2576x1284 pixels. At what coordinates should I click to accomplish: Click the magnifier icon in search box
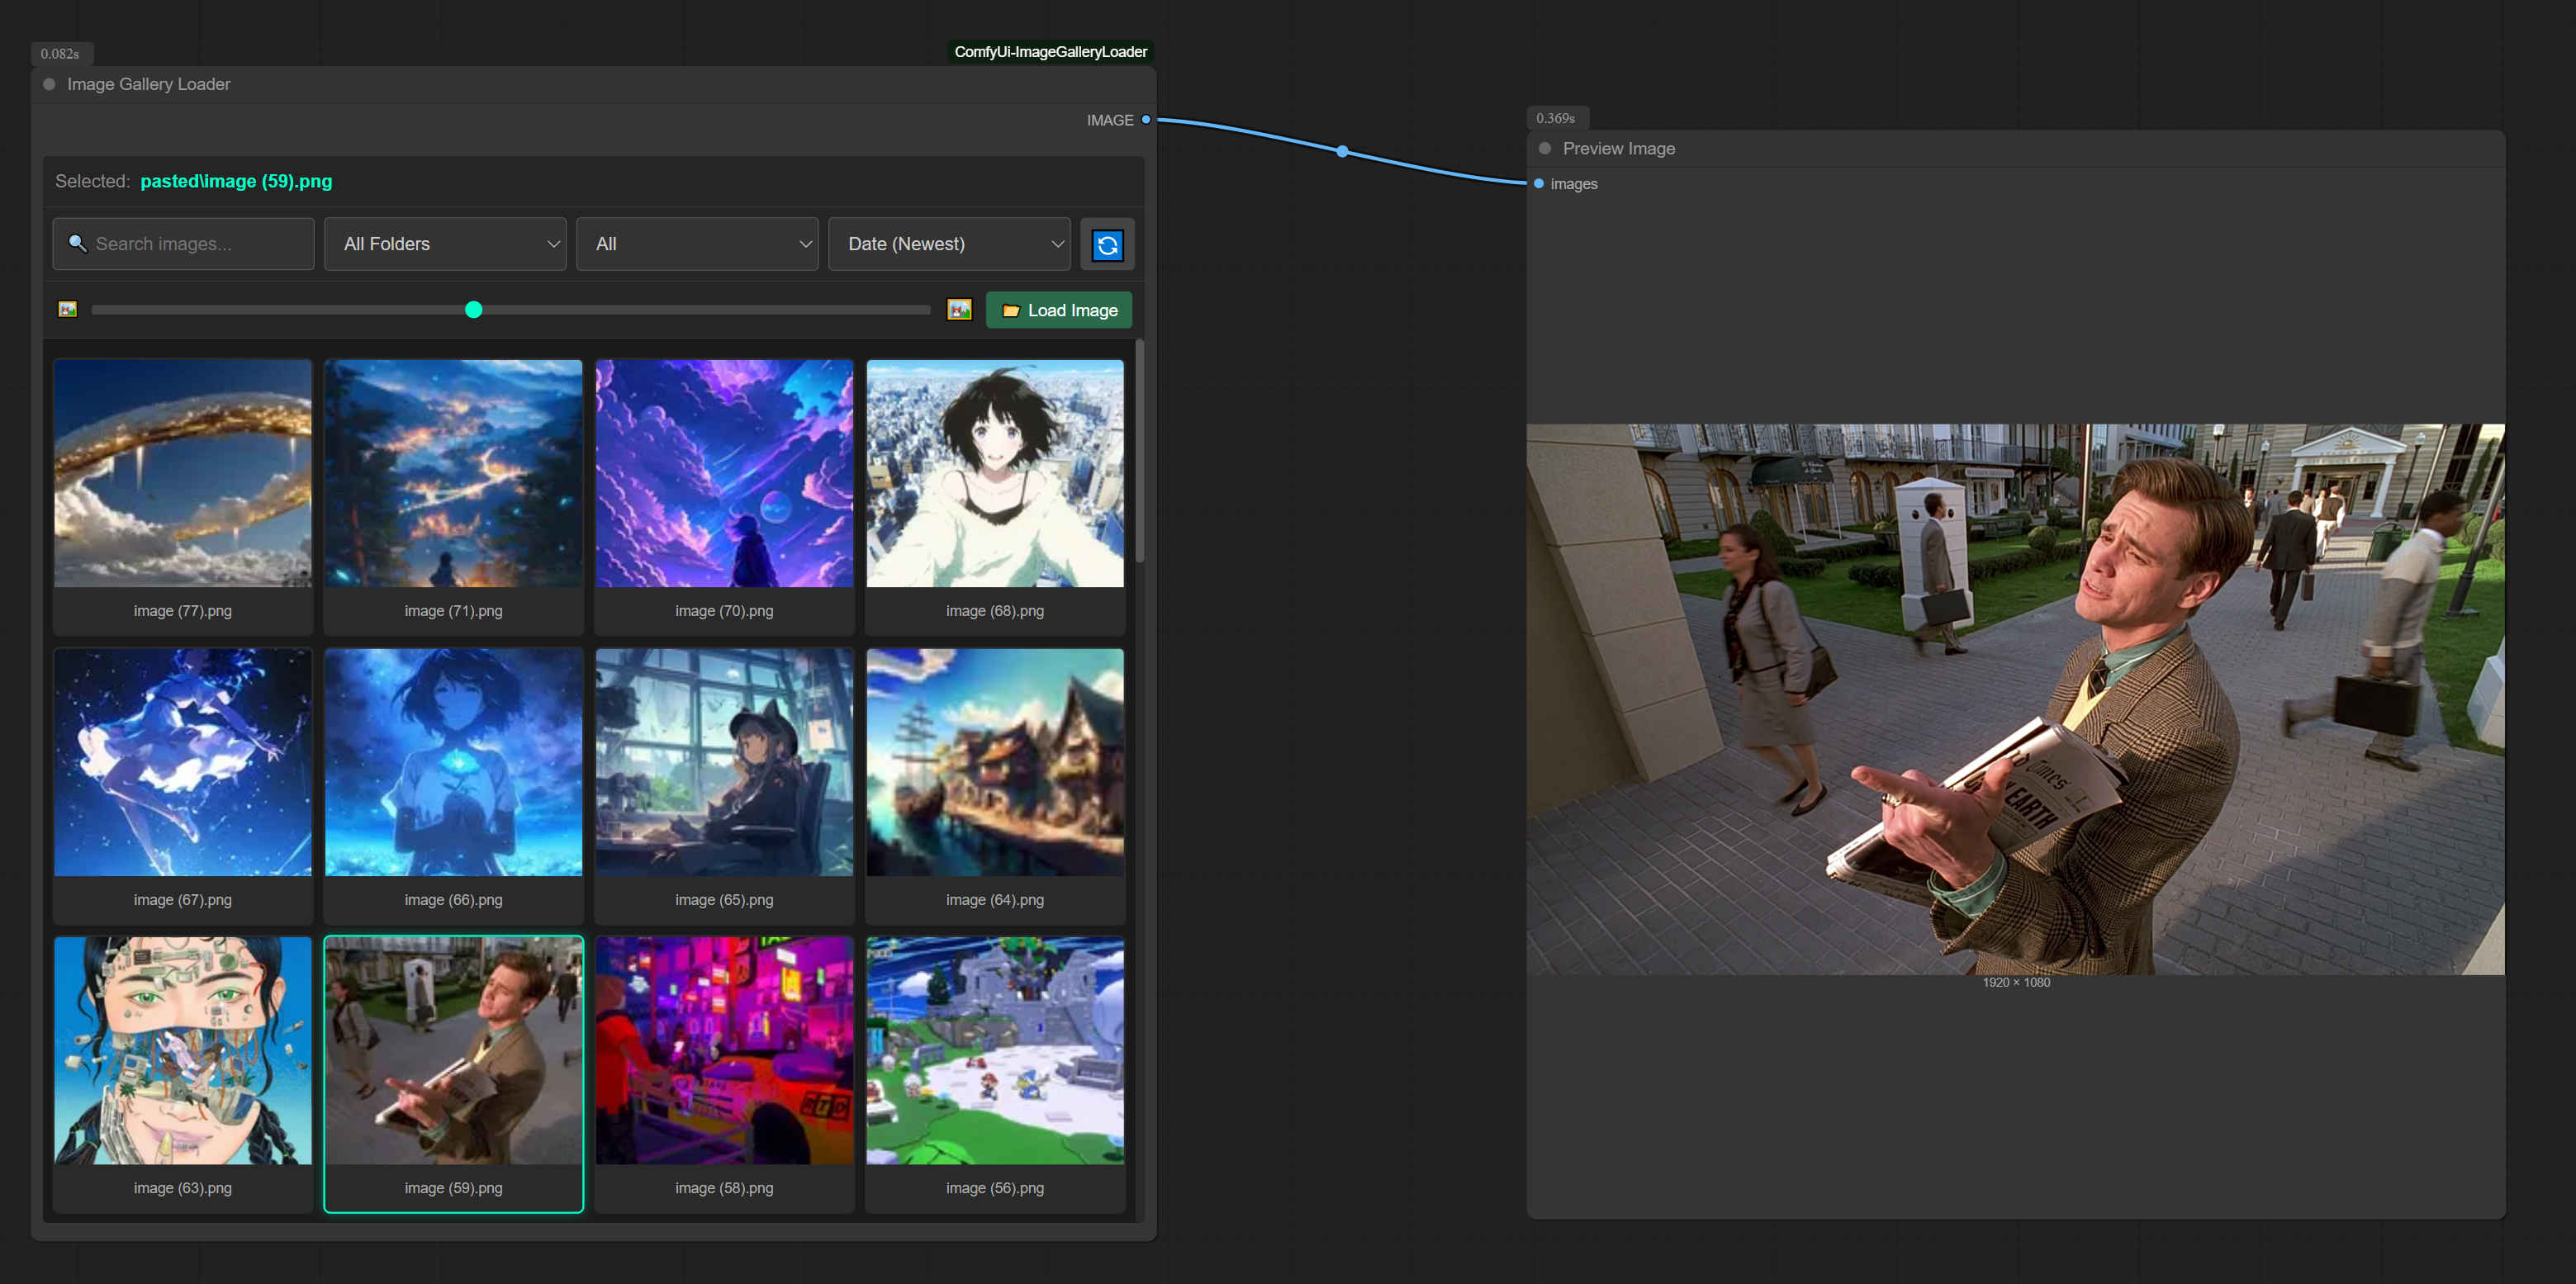[77, 243]
